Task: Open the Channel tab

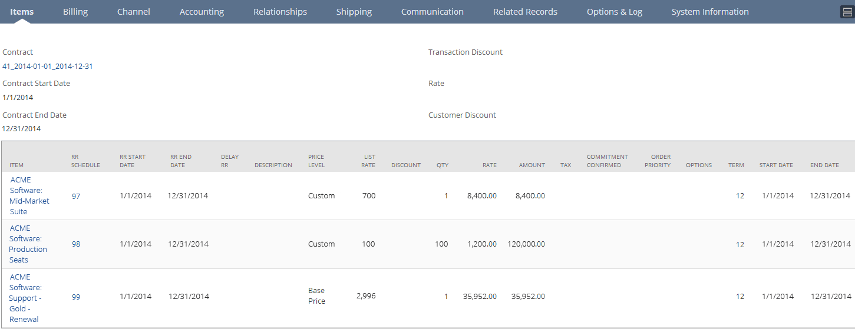Action: click(134, 12)
